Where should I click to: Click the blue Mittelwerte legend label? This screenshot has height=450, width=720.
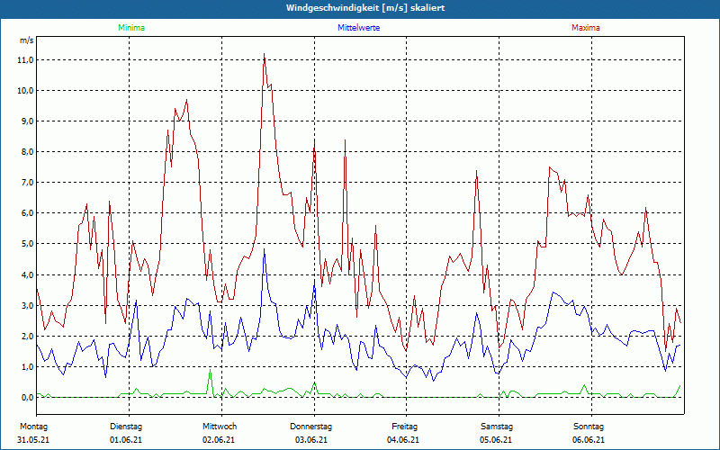[358, 28]
